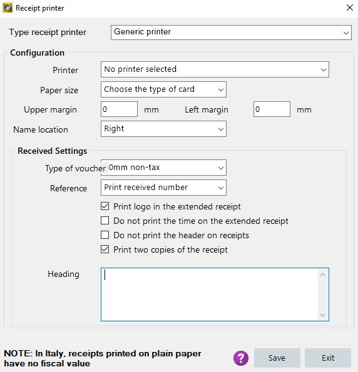
Task: Click the Receipt printer app icon in title bar
Action: pos(8,8)
